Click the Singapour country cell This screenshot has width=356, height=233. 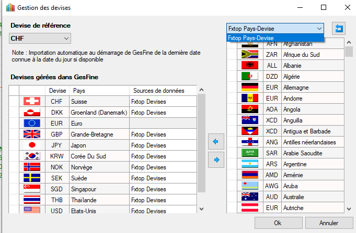click(x=99, y=189)
